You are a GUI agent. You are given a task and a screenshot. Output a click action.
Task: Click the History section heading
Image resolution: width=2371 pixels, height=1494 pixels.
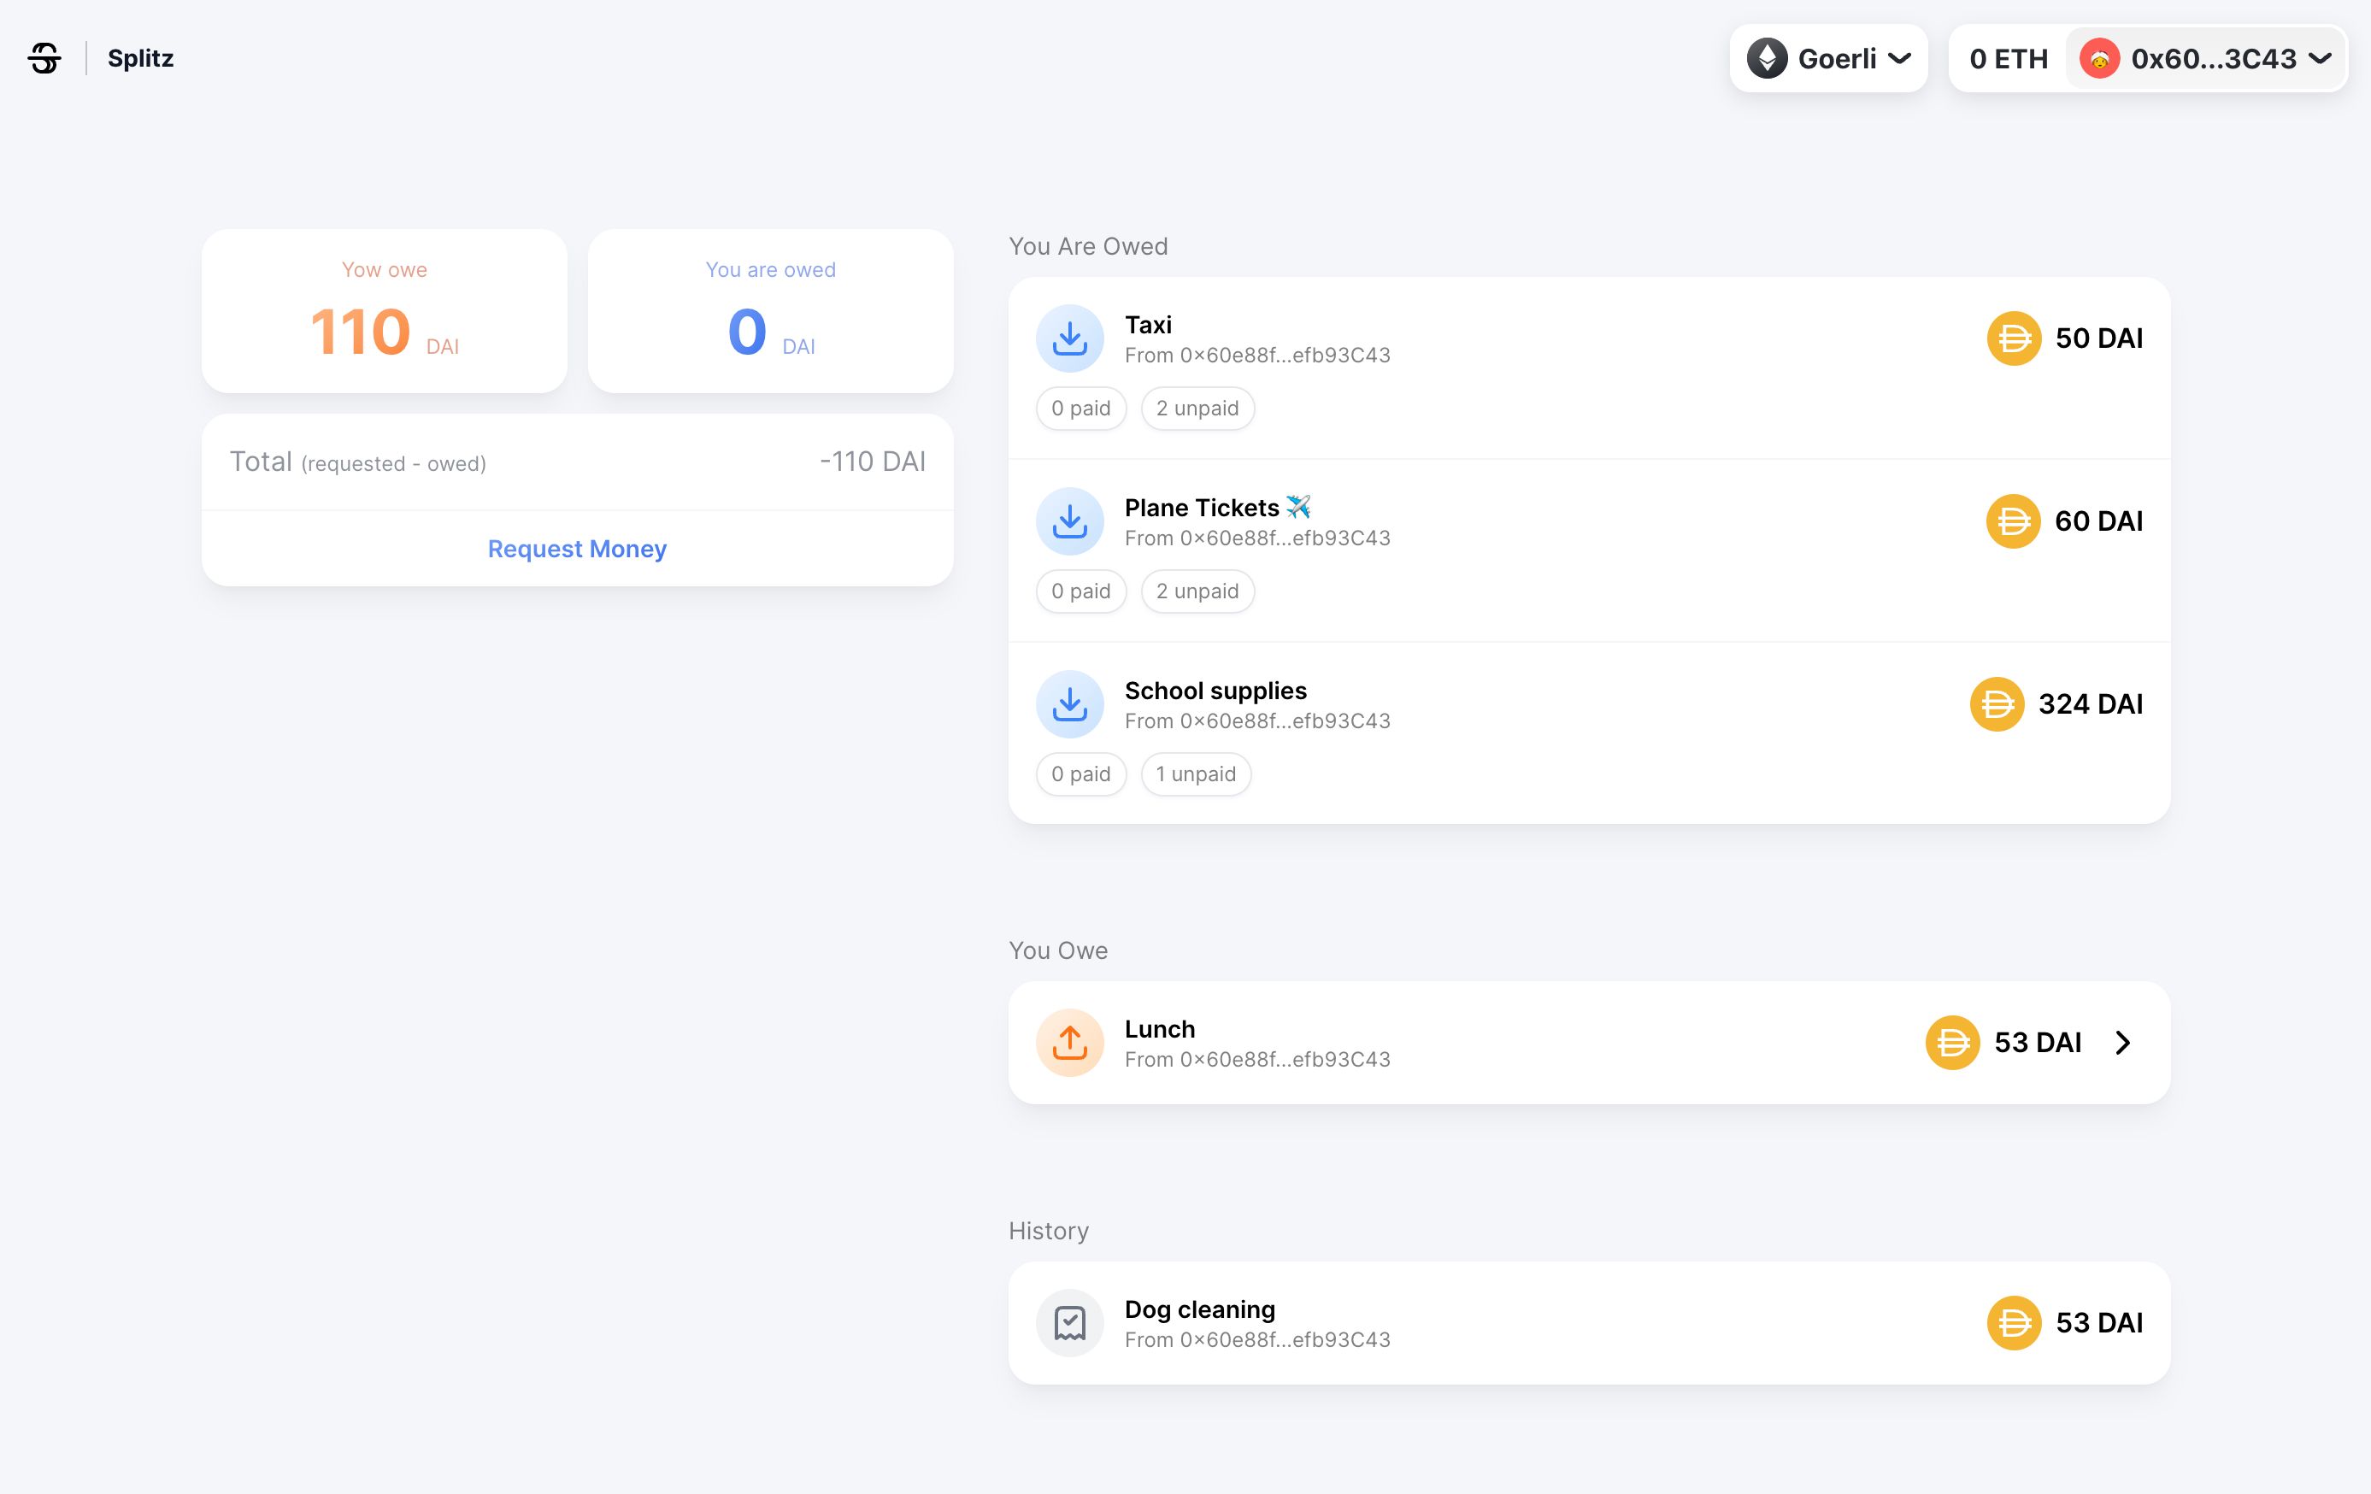coord(1049,1232)
